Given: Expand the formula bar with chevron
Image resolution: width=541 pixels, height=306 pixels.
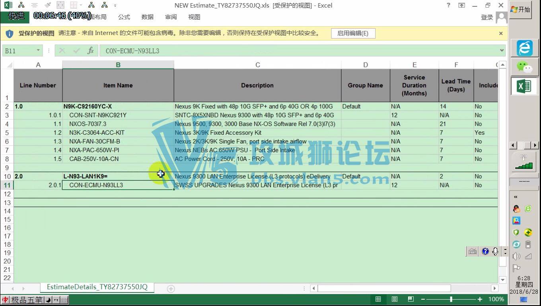Looking at the screenshot, I should (502, 51).
